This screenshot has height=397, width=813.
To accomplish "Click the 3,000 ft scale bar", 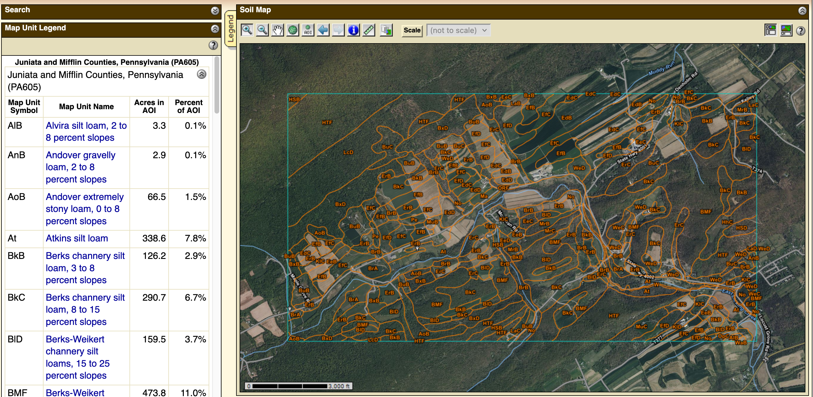I will pos(299,386).
